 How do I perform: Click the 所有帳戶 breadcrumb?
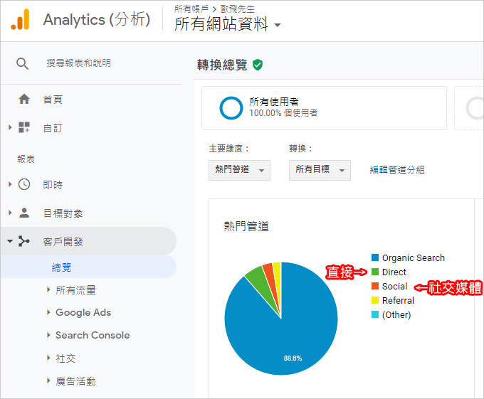pos(191,9)
